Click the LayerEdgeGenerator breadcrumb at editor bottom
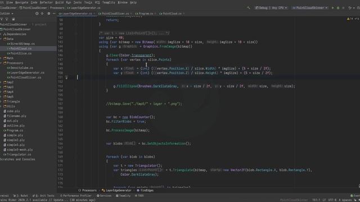 point(116,190)
